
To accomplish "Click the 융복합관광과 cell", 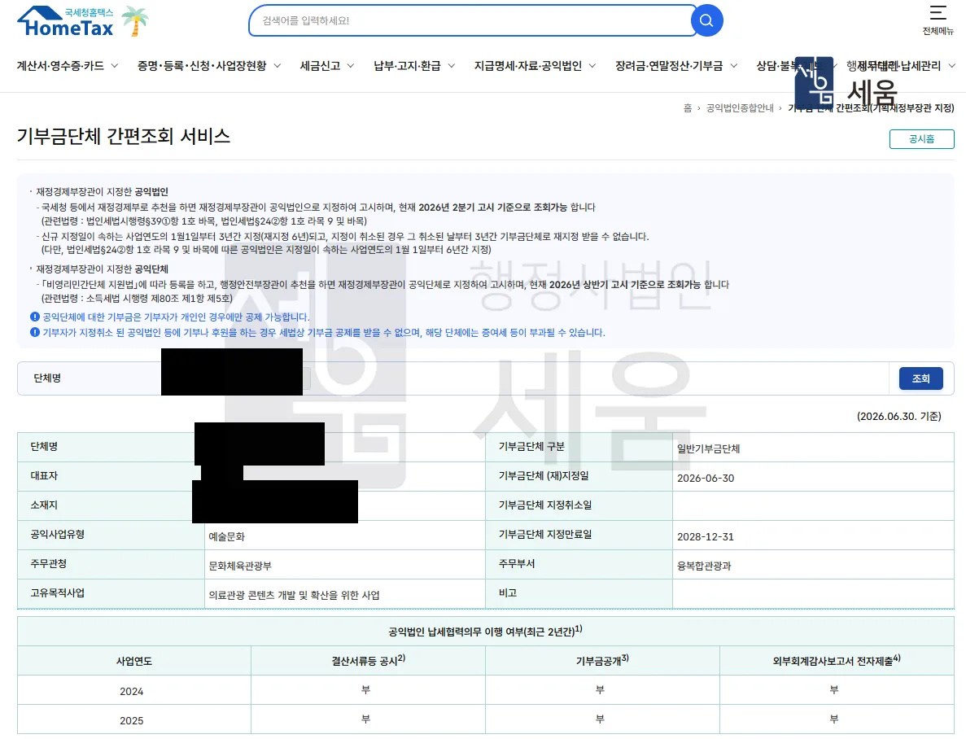I will (x=813, y=565).
